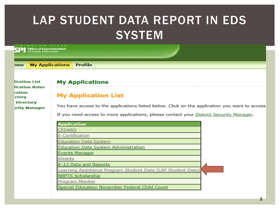Follow the District Security Manager link

[224, 115]
